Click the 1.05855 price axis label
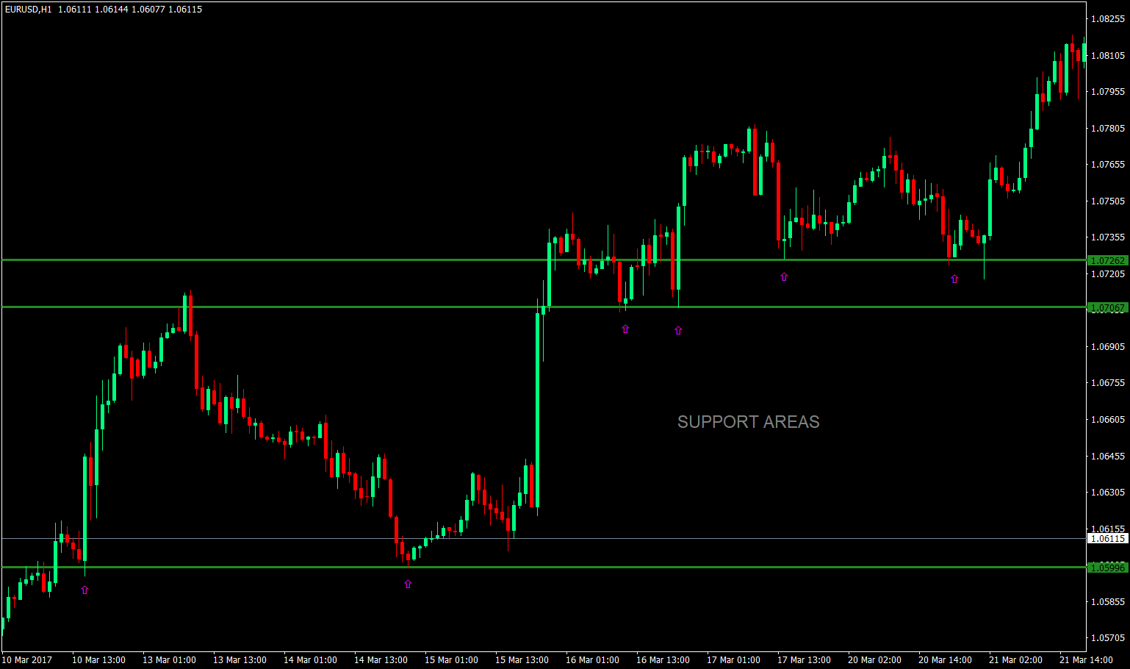 [x=1109, y=601]
